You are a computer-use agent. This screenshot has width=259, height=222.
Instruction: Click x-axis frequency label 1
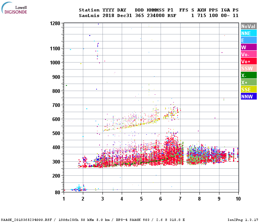point(64,199)
